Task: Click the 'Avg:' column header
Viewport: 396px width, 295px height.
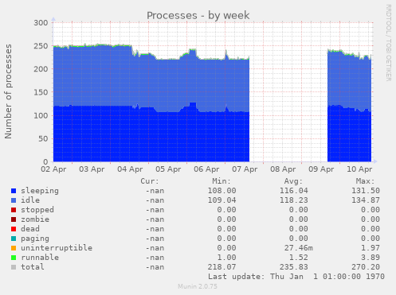Action: 293,181
